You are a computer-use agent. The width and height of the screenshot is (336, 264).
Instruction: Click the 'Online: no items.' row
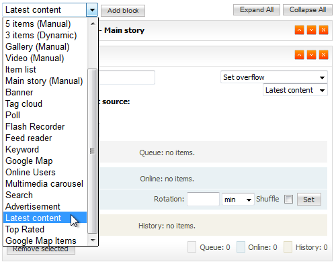click(213, 178)
